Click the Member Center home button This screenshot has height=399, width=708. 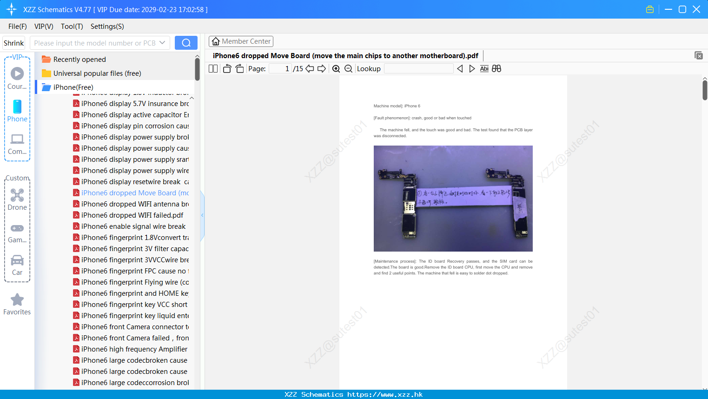coord(241,41)
